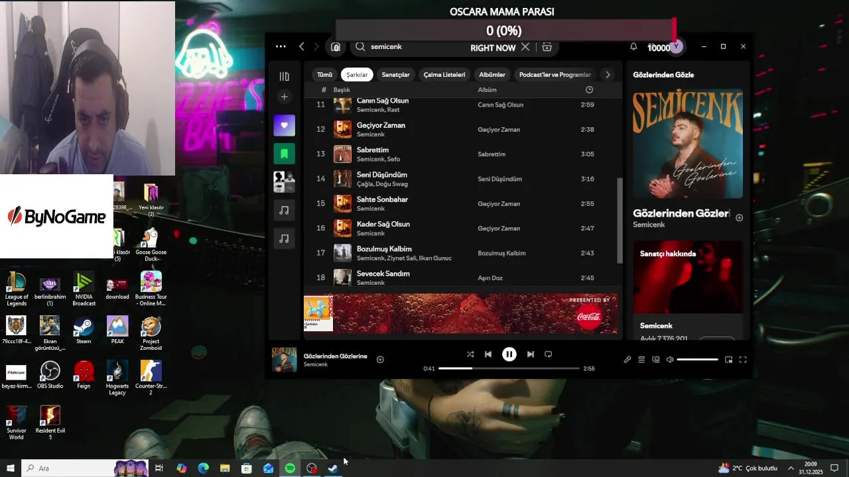The image size is (849, 477).
Task: Show lyrics with microphone icon
Action: [627, 360]
